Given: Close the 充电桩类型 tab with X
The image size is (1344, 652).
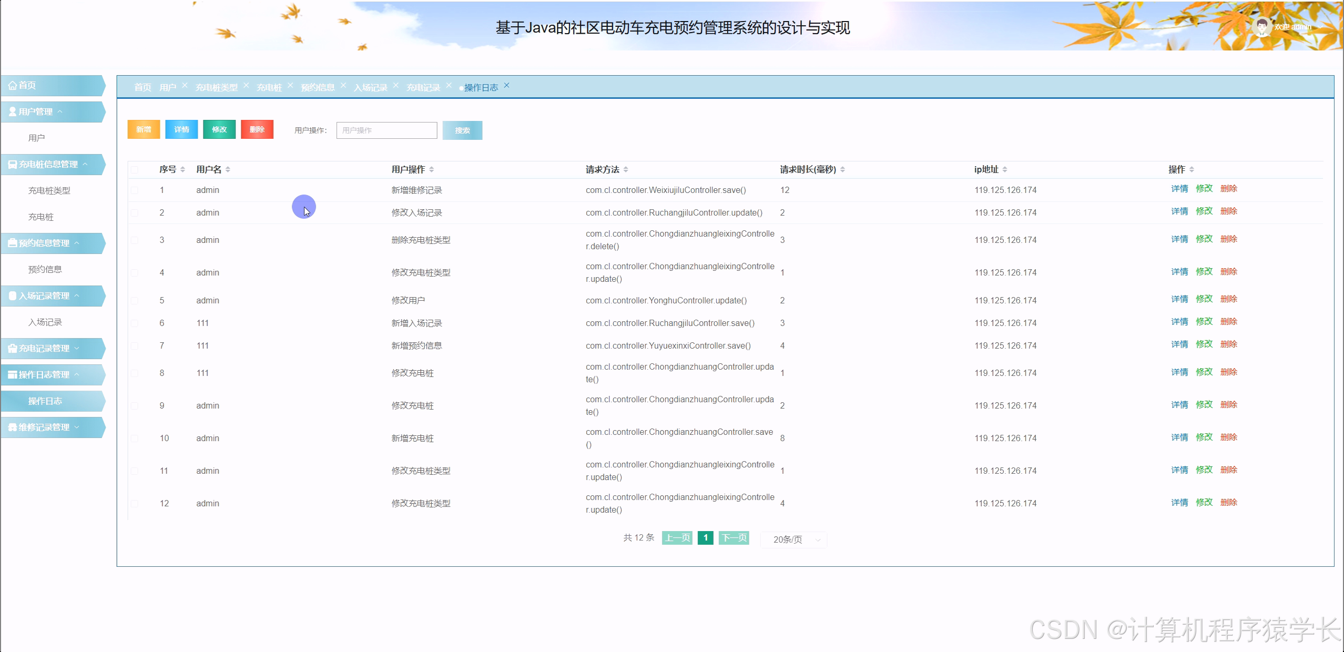Looking at the screenshot, I should click(x=246, y=85).
